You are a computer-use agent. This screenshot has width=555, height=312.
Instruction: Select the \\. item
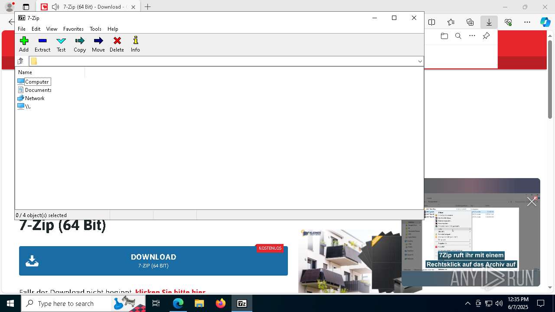pyautogui.click(x=24, y=106)
